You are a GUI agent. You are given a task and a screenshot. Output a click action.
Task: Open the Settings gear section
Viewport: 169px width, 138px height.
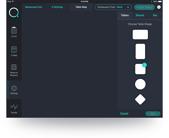click(14, 90)
